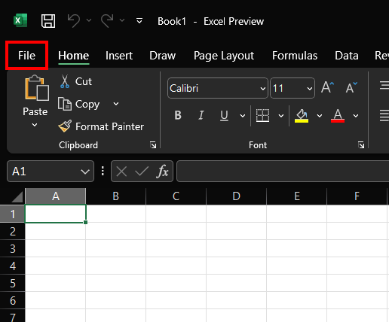Decrease the font size
The image size is (389, 322).
tap(351, 87)
